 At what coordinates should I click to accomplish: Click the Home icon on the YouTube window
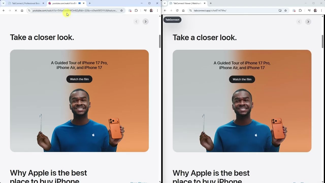coord(22,10)
